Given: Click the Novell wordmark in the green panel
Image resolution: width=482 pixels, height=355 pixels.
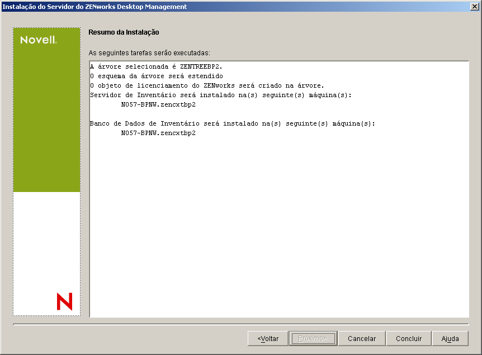Looking at the screenshot, I should (x=39, y=40).
